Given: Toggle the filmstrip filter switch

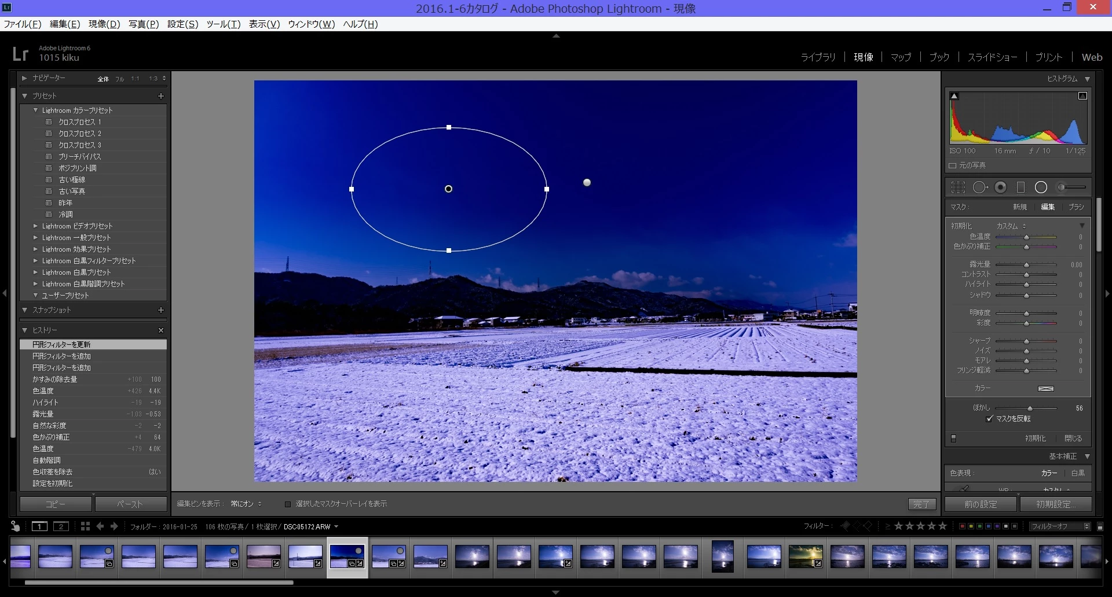Looking at the screenshot, I should [1100, 526].
